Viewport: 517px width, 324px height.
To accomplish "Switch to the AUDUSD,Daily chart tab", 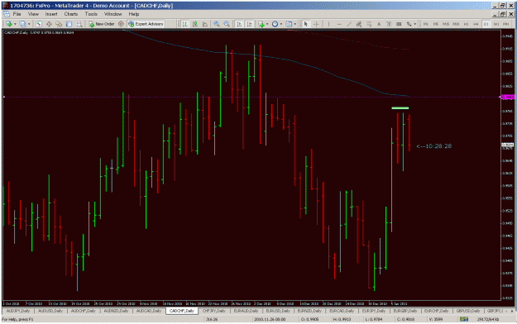I will 50,311.
